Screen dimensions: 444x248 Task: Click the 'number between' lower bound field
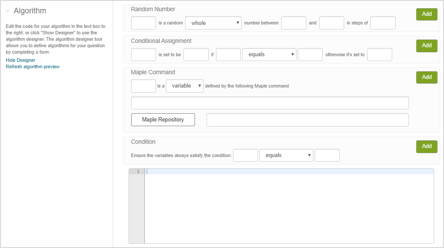[x=294, y=23]
